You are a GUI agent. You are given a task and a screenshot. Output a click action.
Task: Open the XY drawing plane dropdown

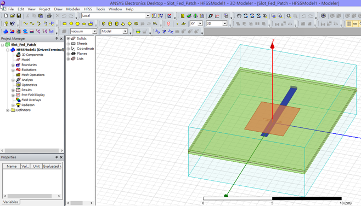pos(200,23)
